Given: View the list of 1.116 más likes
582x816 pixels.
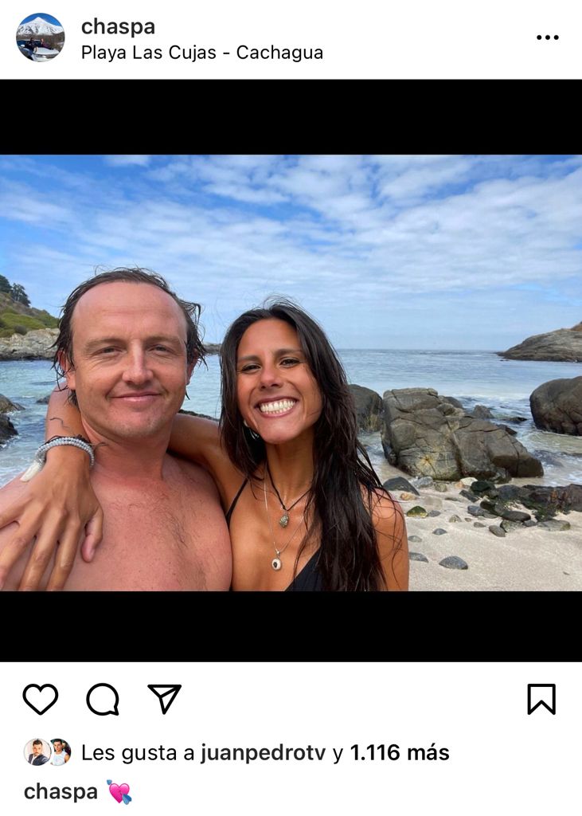Looking at the screenshot, I should 400,752.
